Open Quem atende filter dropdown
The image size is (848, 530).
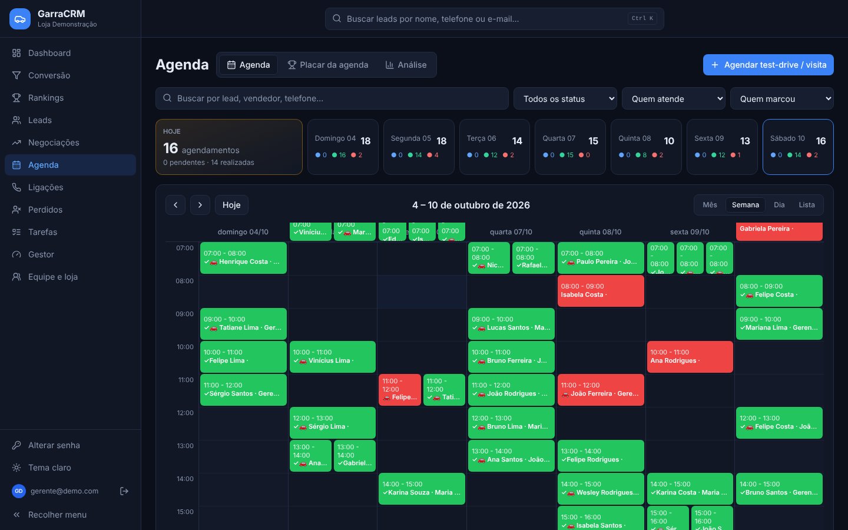[674, 99]
